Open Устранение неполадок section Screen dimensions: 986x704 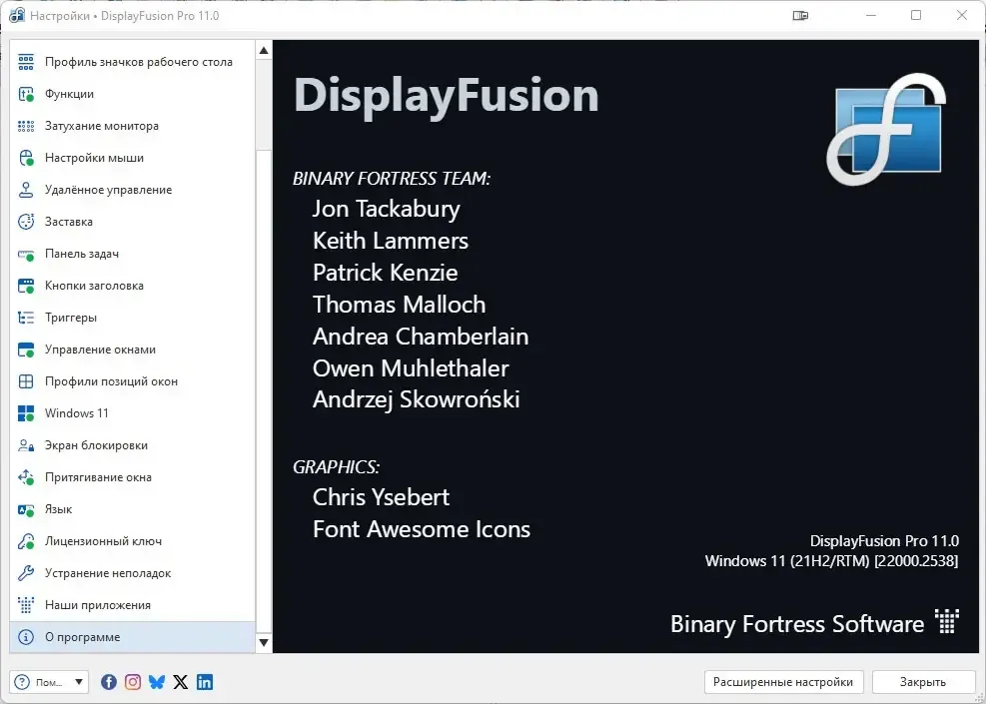[x=132, y=573]
